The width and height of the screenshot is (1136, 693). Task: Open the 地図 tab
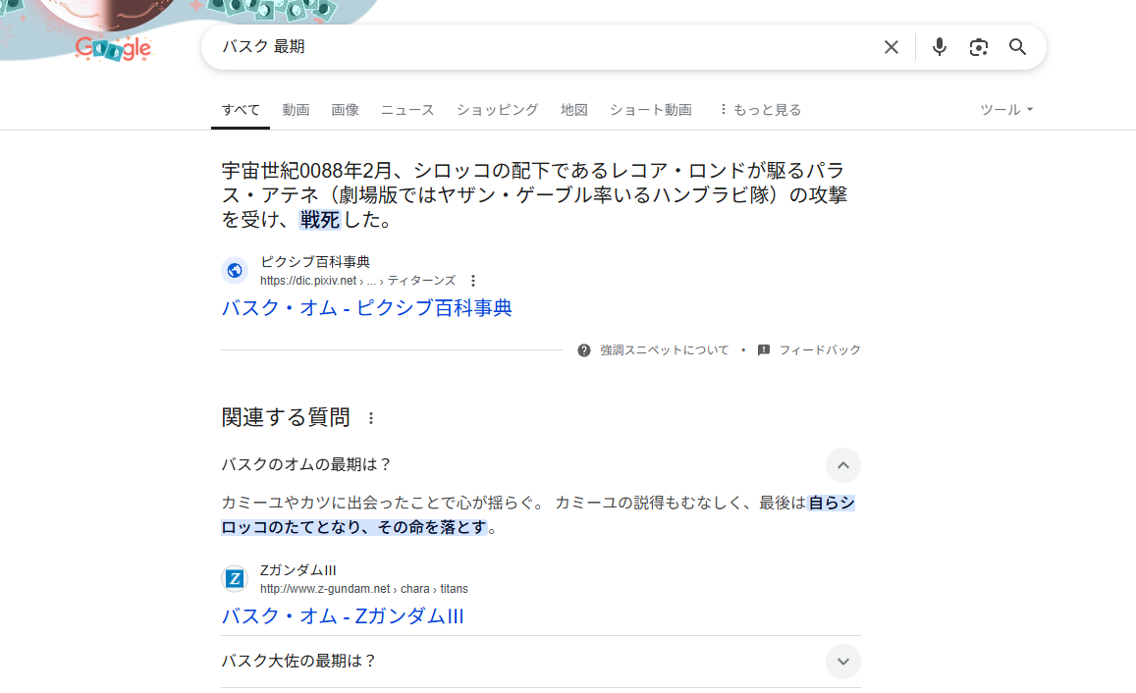[x=573, y=109]
